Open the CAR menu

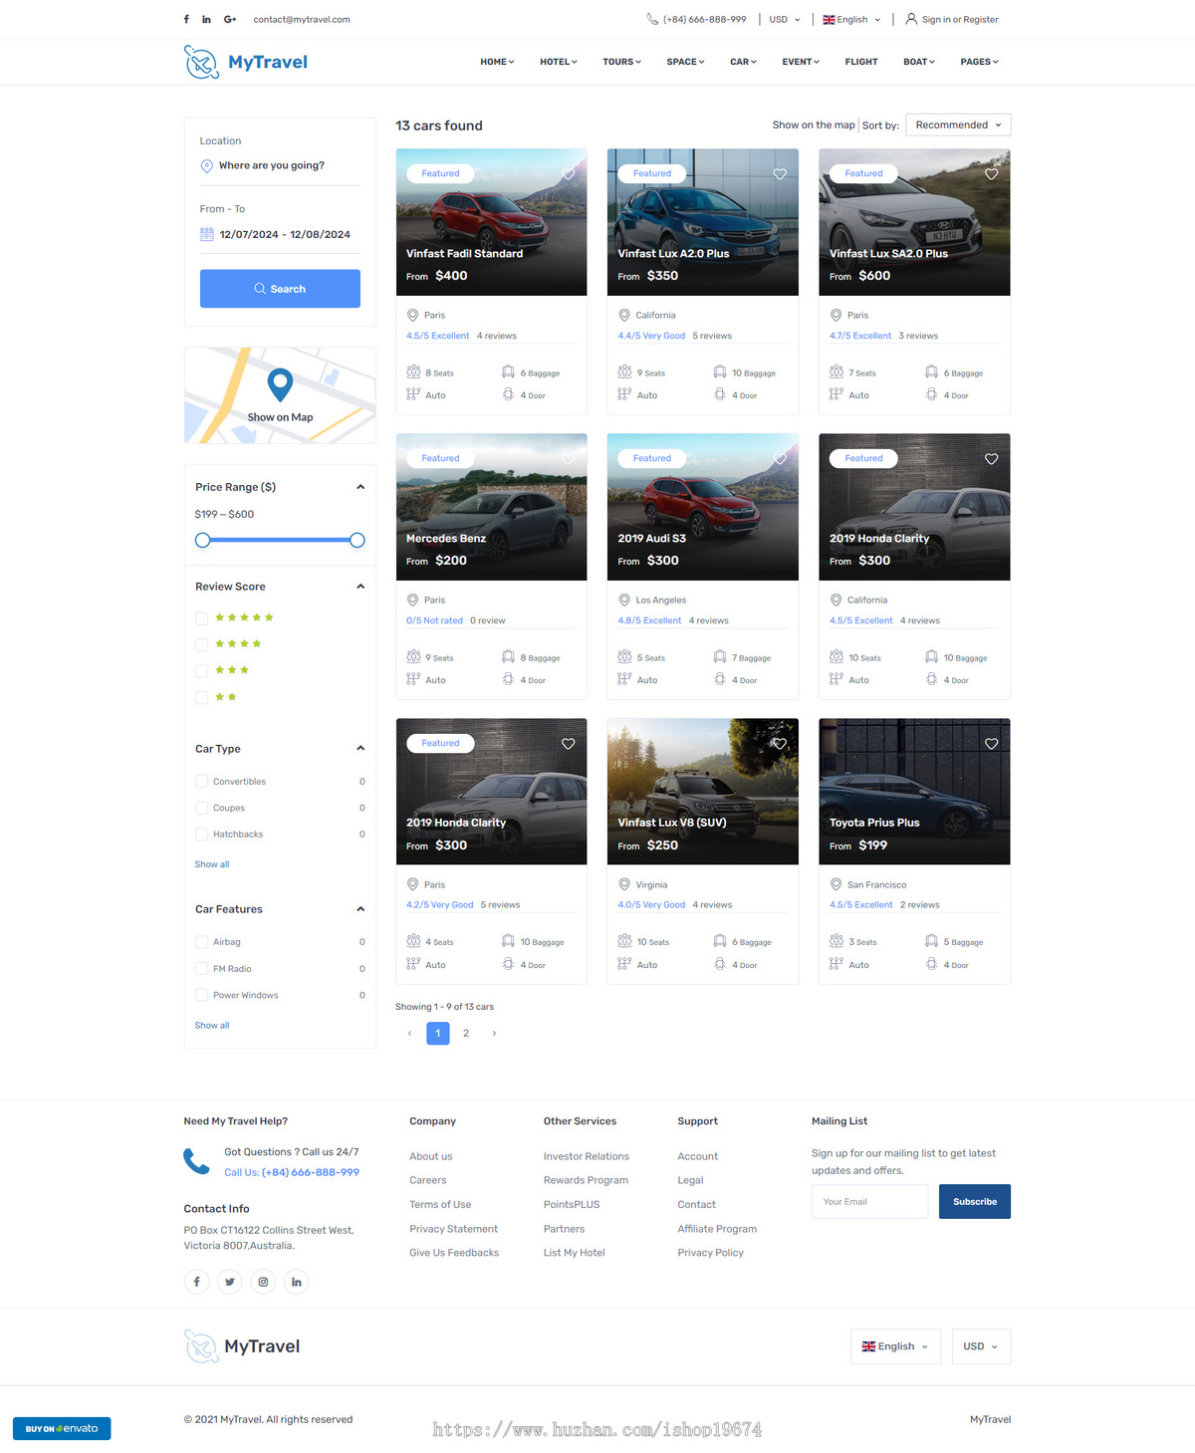(743, 62)
